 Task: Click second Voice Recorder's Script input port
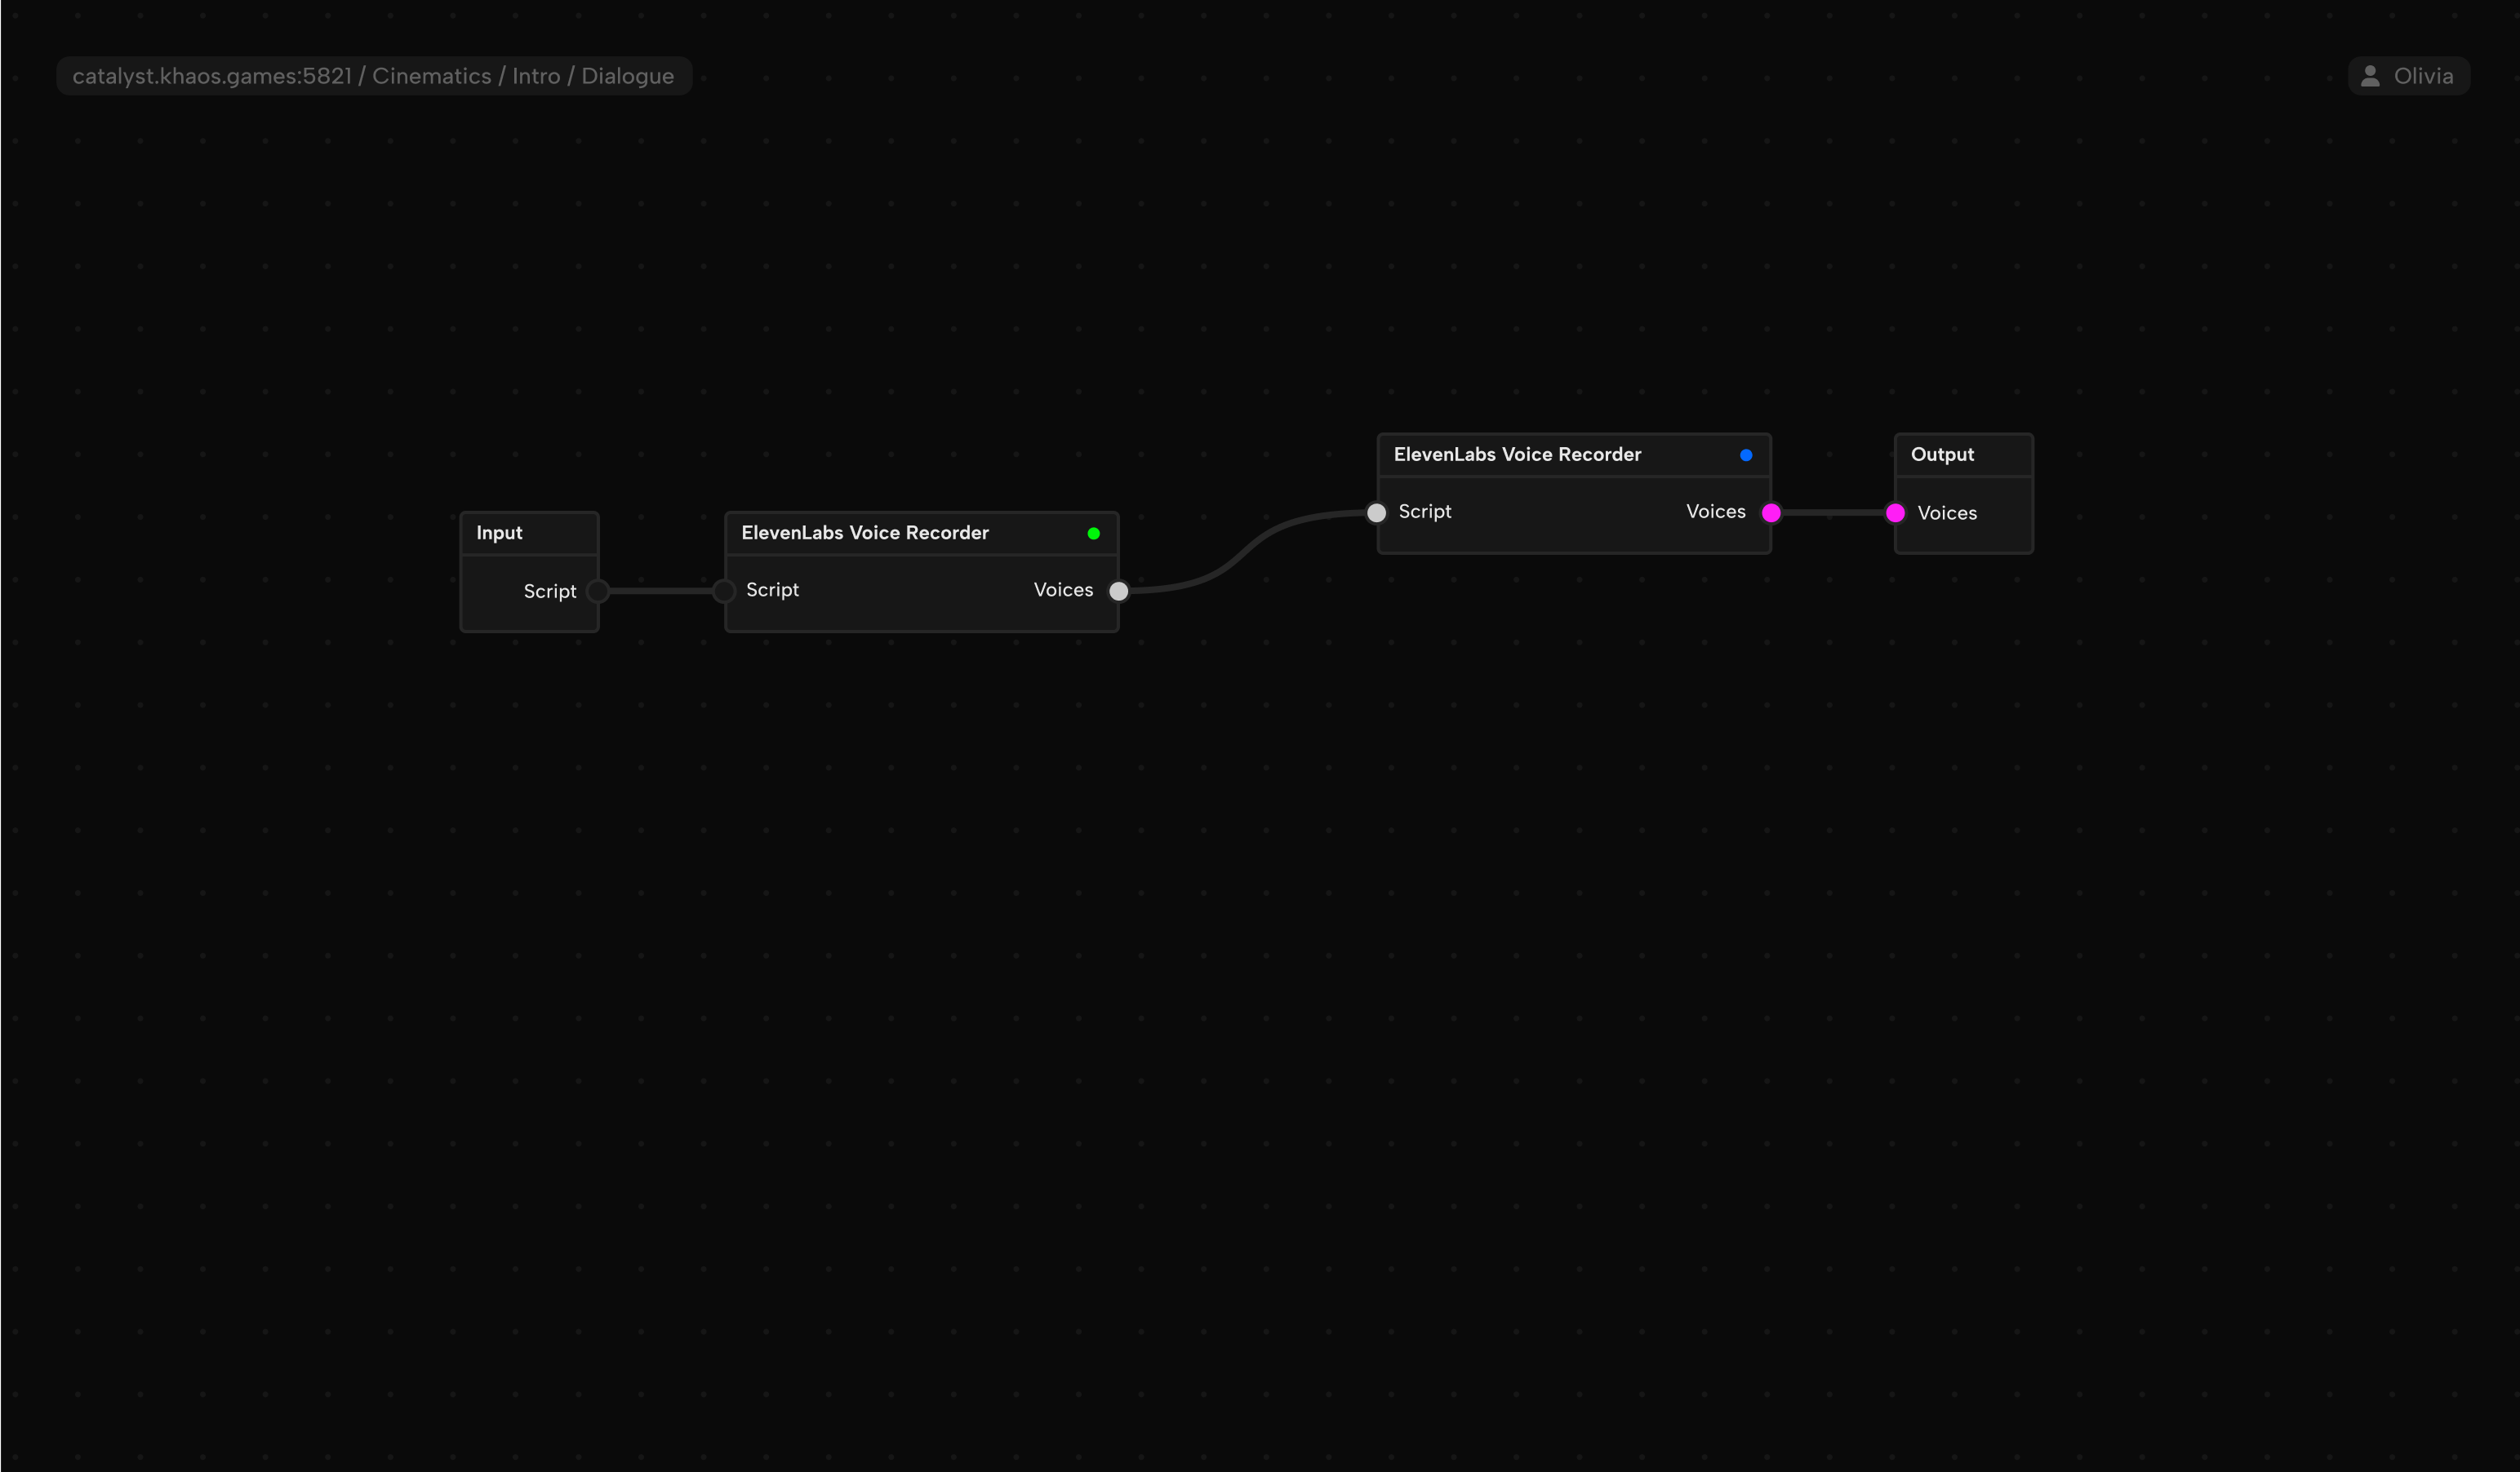click(x=1376, y=512)
